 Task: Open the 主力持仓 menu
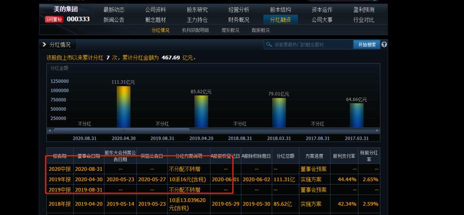click(x=197, y=20)
